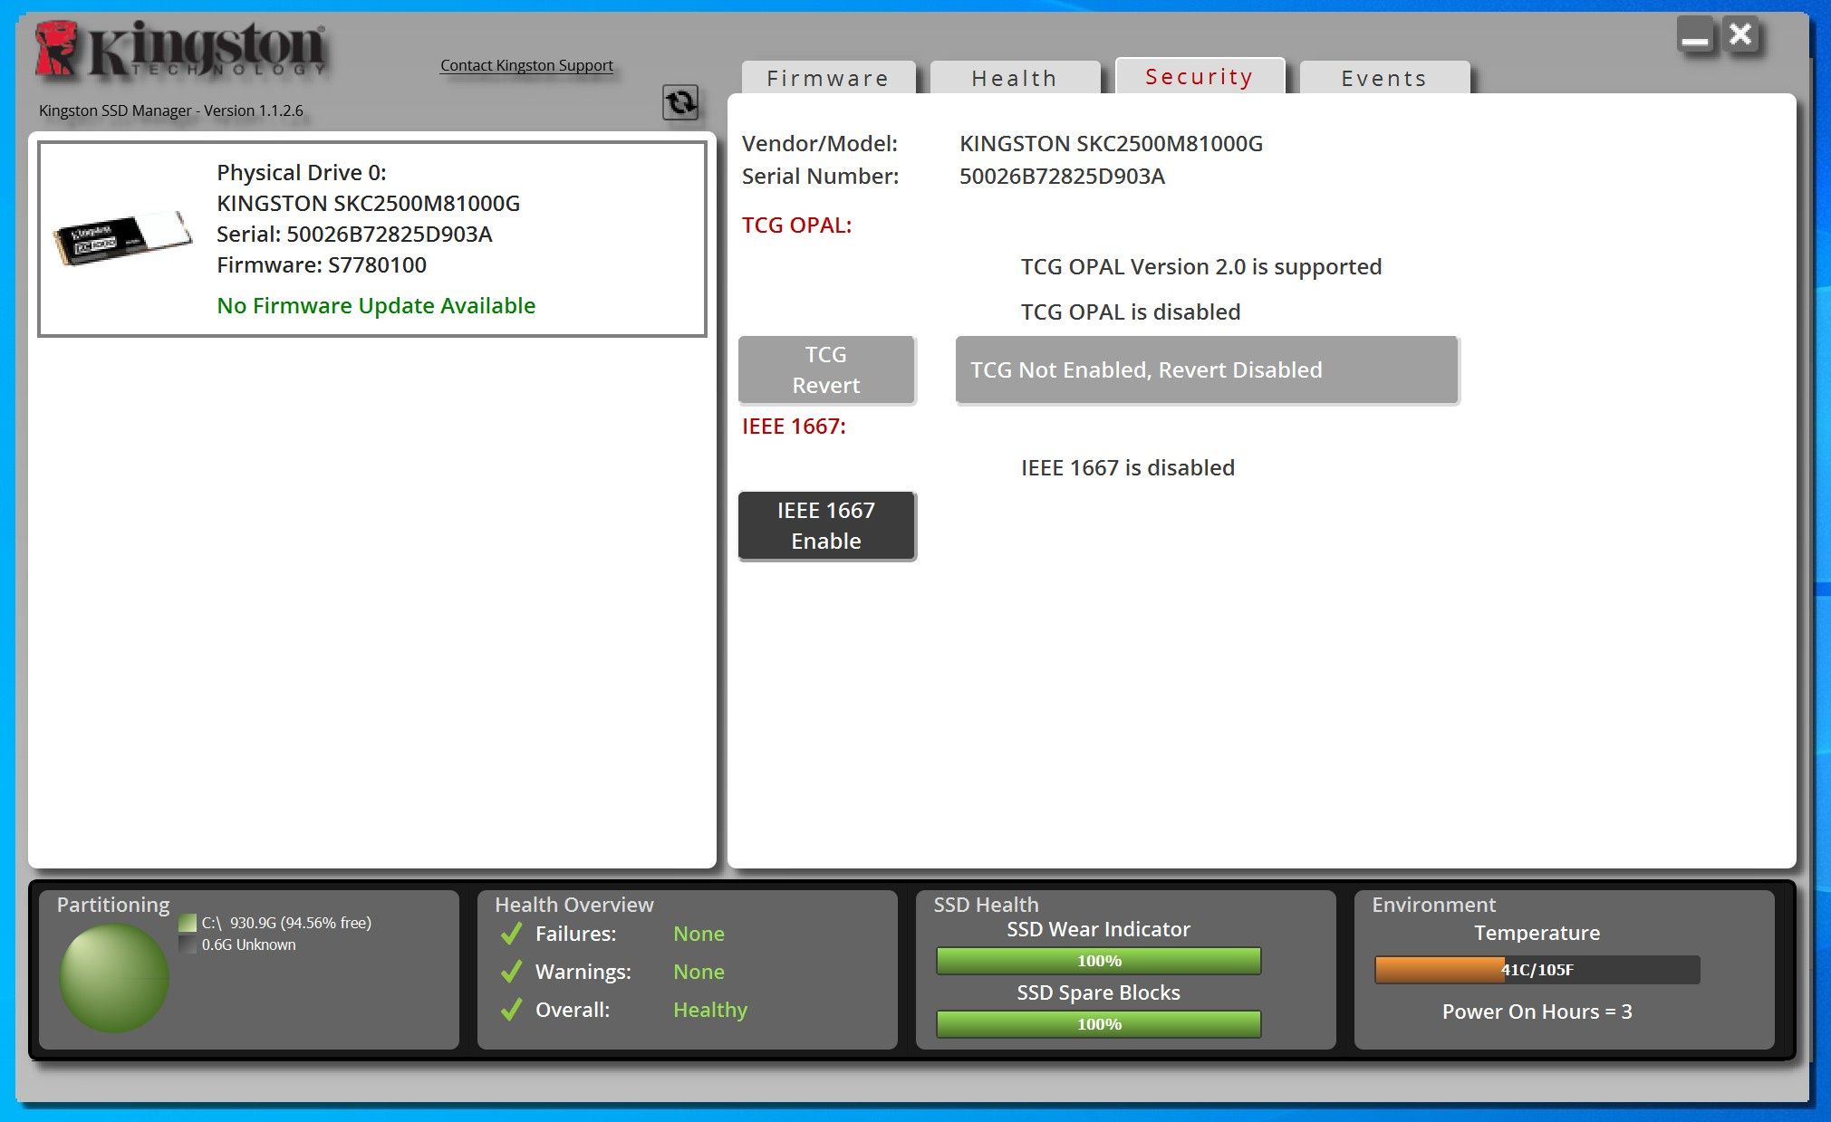Click the Failures green checkmark
This screenshot has height=1122, width=1831.
511,933
